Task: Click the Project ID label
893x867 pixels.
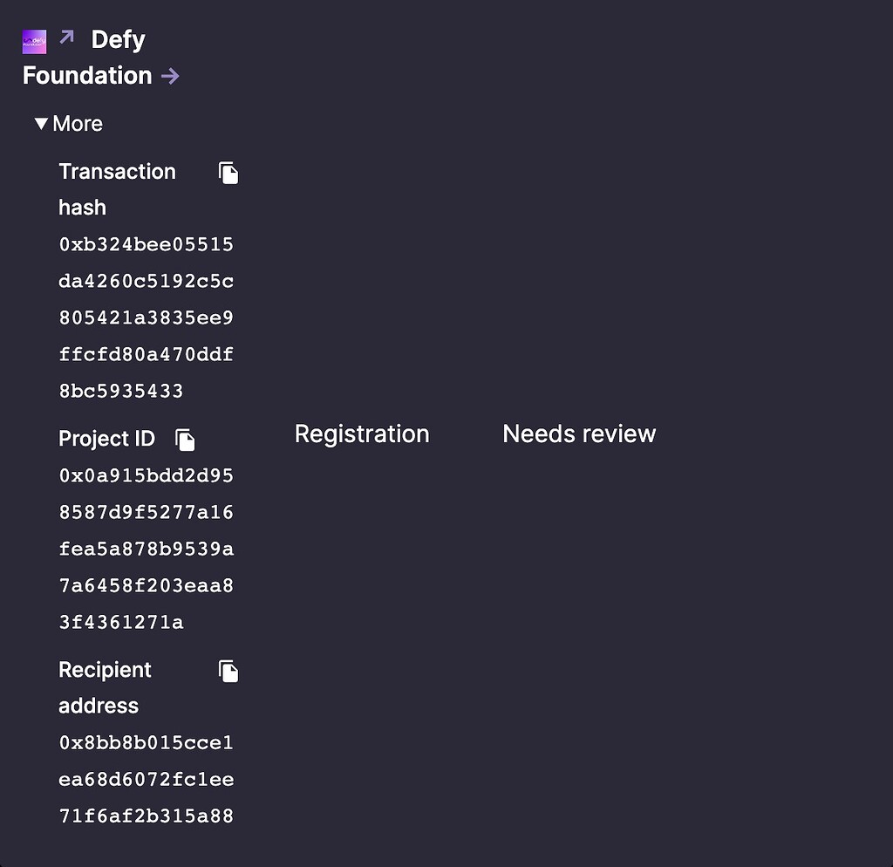Action: pos(106,439)
